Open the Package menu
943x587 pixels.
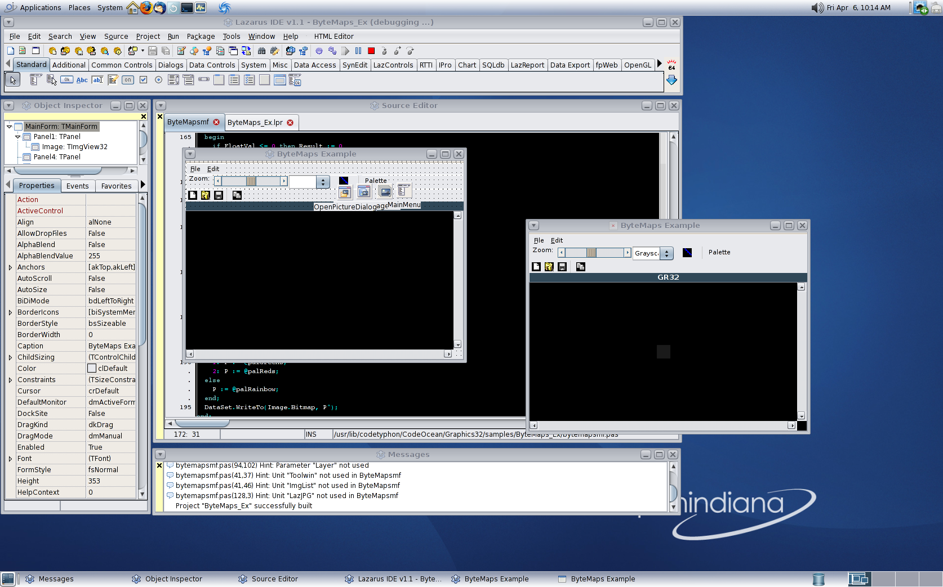point(201,37)
